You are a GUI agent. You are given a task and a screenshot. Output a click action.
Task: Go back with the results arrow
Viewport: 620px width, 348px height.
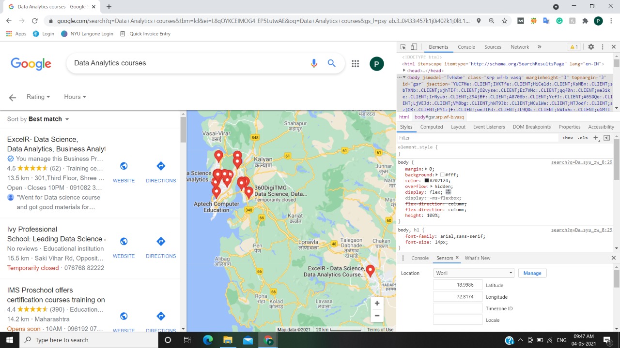coord(13,97)
